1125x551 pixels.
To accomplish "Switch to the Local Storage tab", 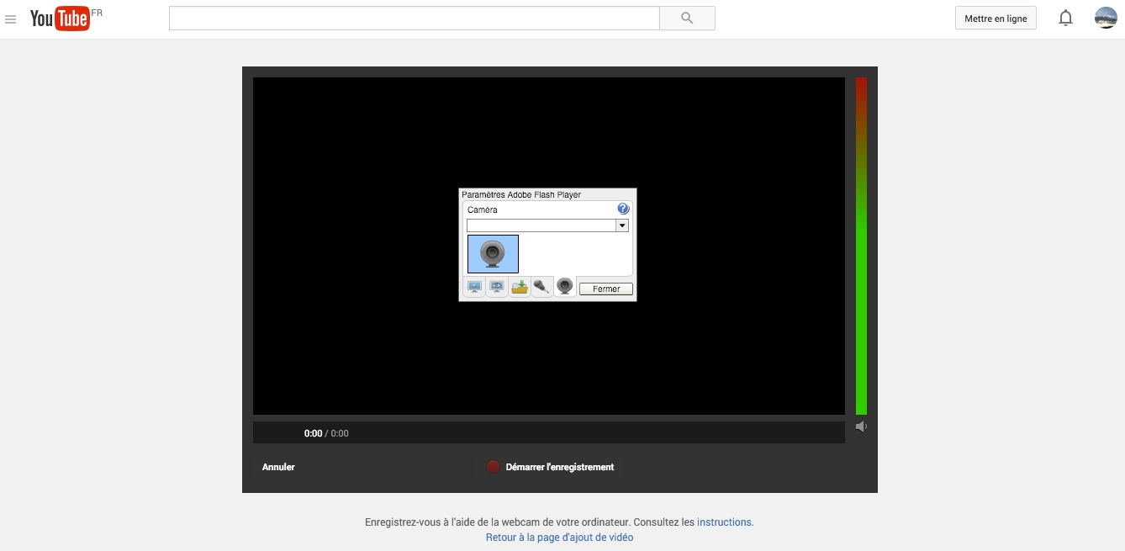I will [x=520, y=288].
